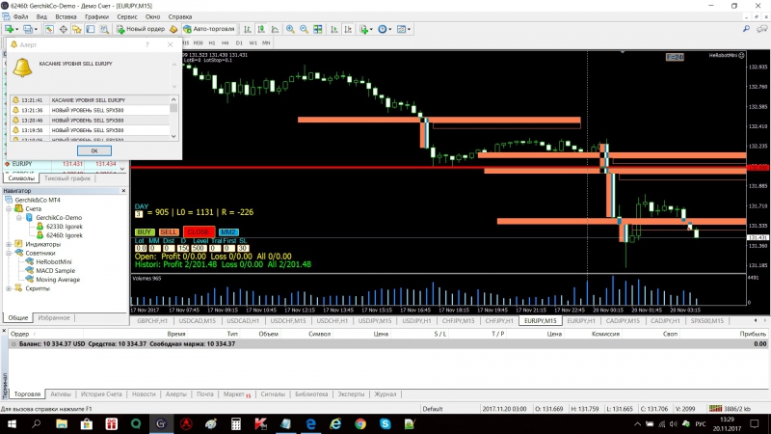Open the Templates toolbar icon
Screen dimensions: 771x434
click(401, 29)
